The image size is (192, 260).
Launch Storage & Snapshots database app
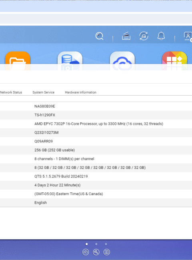coord(70,61)
